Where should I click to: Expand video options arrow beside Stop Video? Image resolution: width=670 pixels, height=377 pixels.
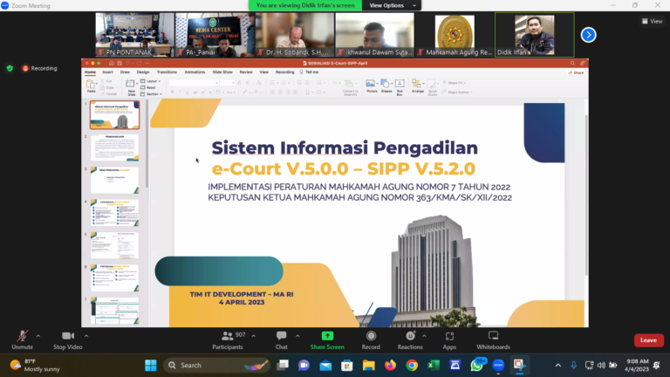(86, 334)
